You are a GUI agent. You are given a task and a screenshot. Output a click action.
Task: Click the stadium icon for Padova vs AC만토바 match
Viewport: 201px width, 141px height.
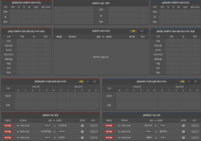pyautogui.click(x=82, y=126)
